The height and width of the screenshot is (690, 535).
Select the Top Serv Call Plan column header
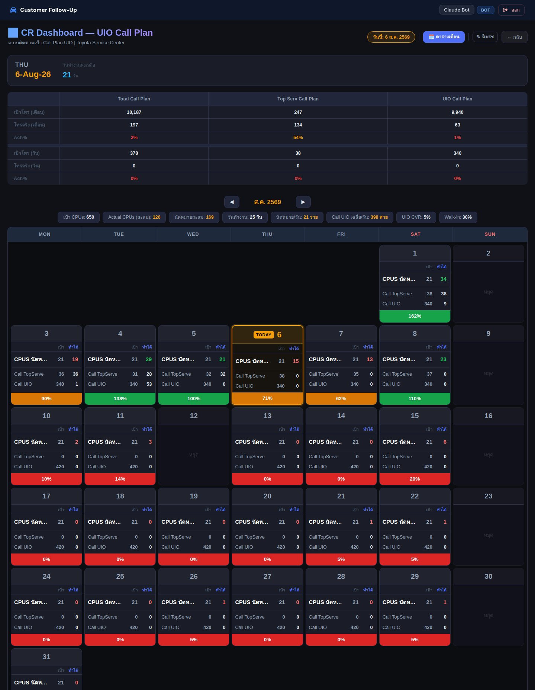click(298, 99)
